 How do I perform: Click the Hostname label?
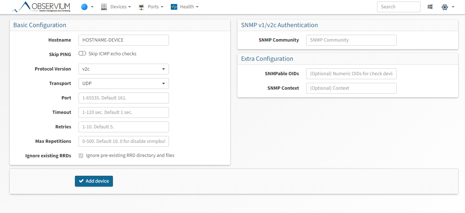click(60, 40)
